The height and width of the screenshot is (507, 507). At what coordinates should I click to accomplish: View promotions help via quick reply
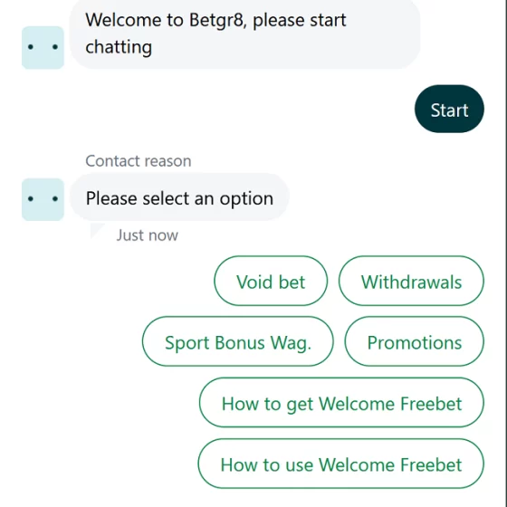415,341
